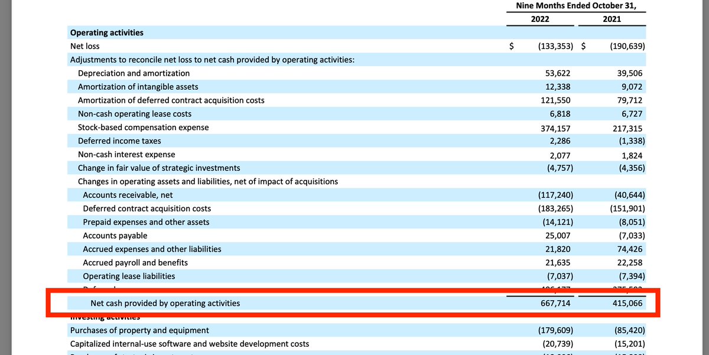Click the 22,258 value

(x=629, y=263)
